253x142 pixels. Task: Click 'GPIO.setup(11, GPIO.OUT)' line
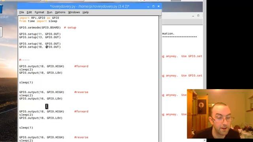pyautogui.click(x=40, y=34)
